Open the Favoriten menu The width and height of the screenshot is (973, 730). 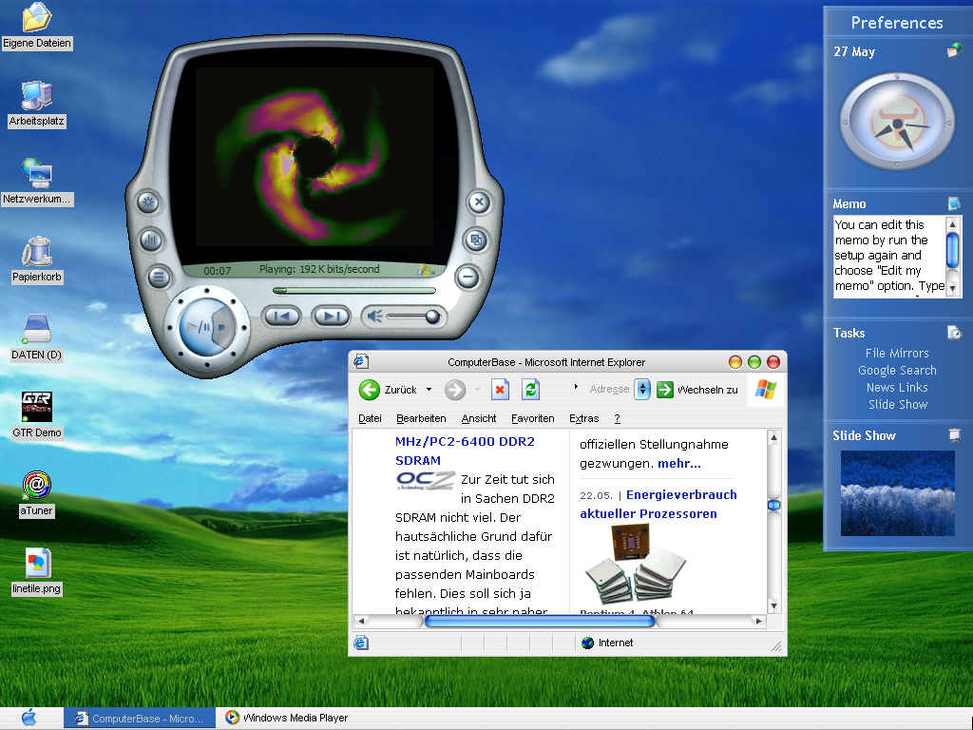point(532,418)
